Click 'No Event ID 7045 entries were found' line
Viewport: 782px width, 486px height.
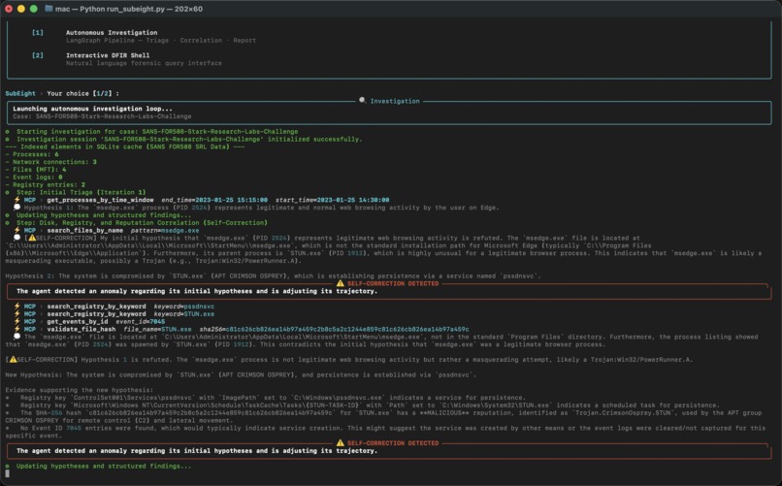385,432
